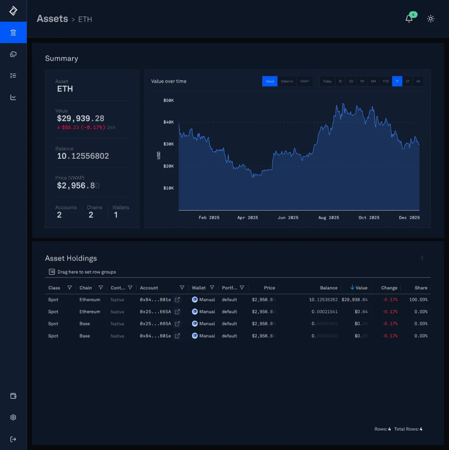Switch to the Today time range tab
This screenshot has height=450, width=449.
click(x=327, y=81)
